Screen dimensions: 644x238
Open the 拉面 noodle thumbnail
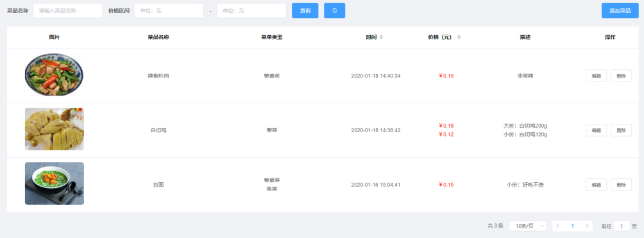point(55,183)
